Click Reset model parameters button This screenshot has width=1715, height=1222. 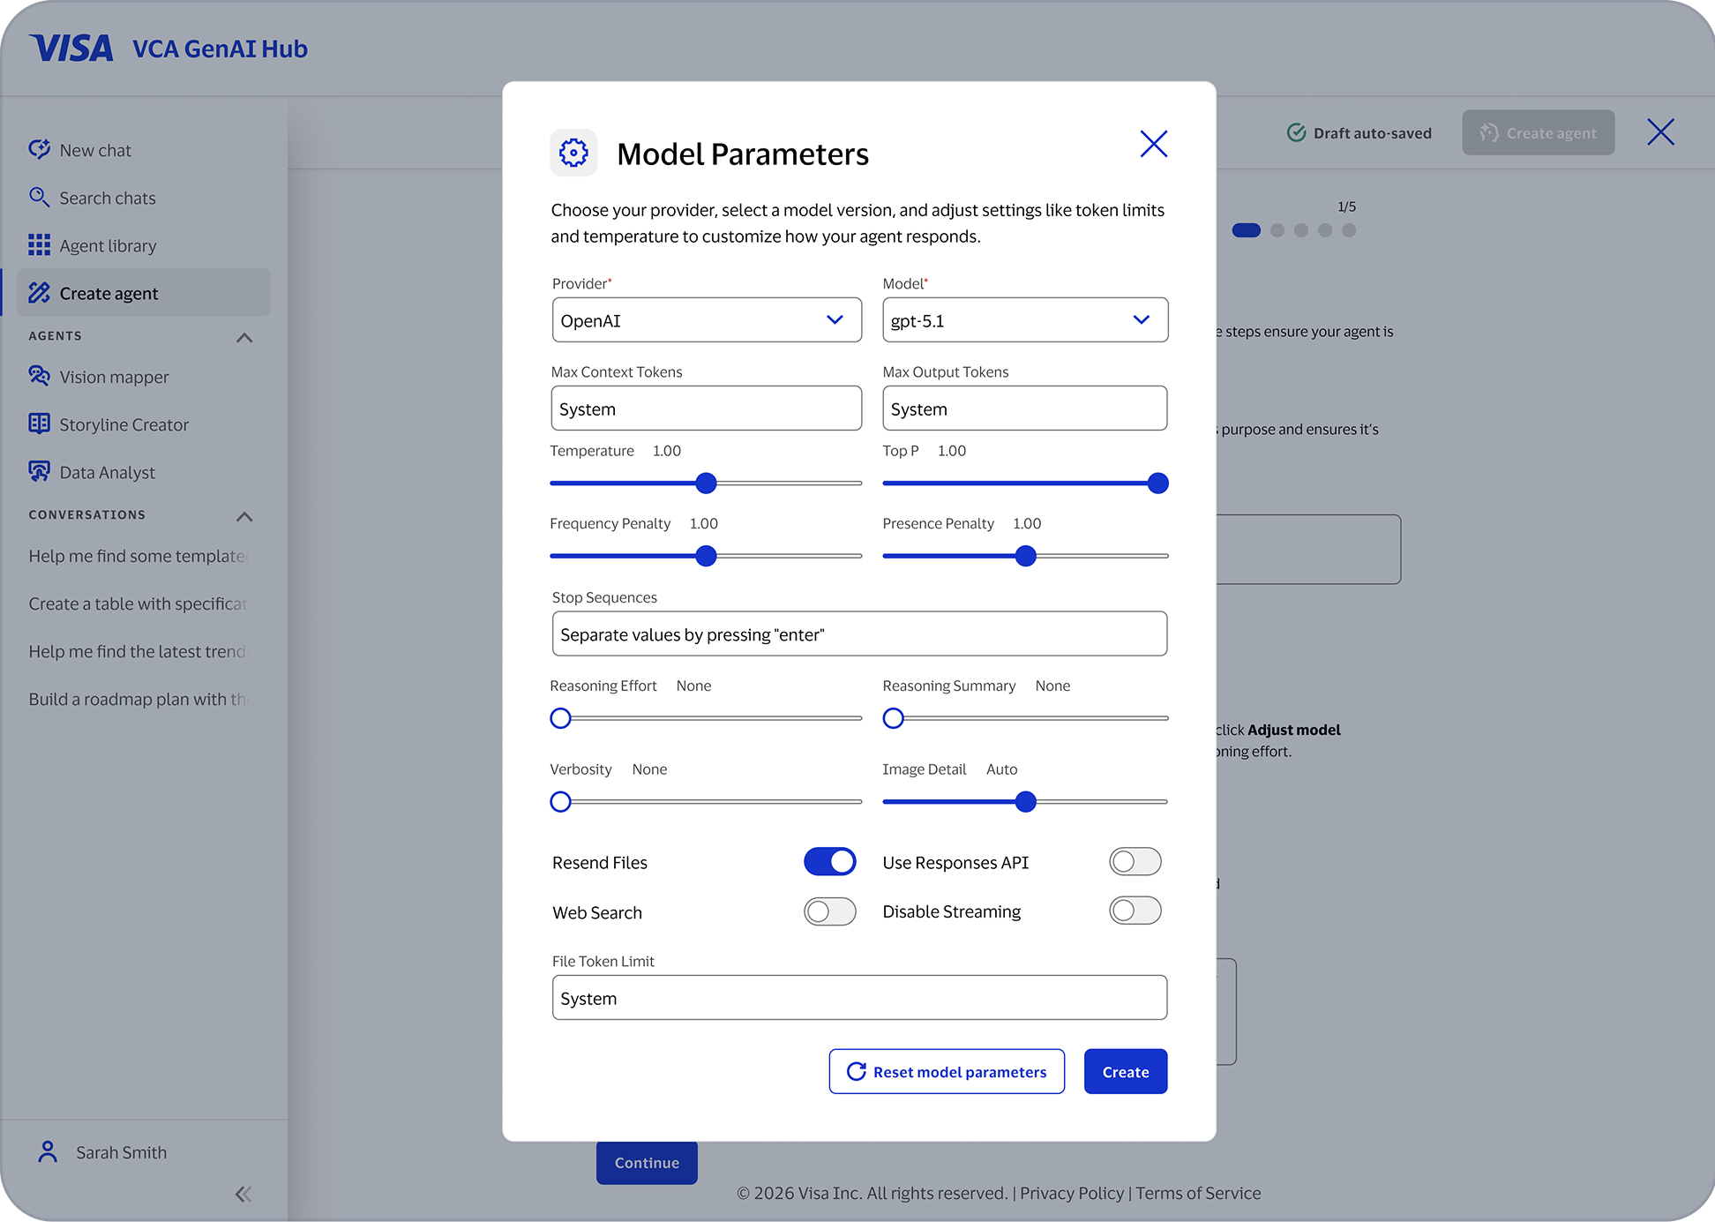[x=947, y=1071]
